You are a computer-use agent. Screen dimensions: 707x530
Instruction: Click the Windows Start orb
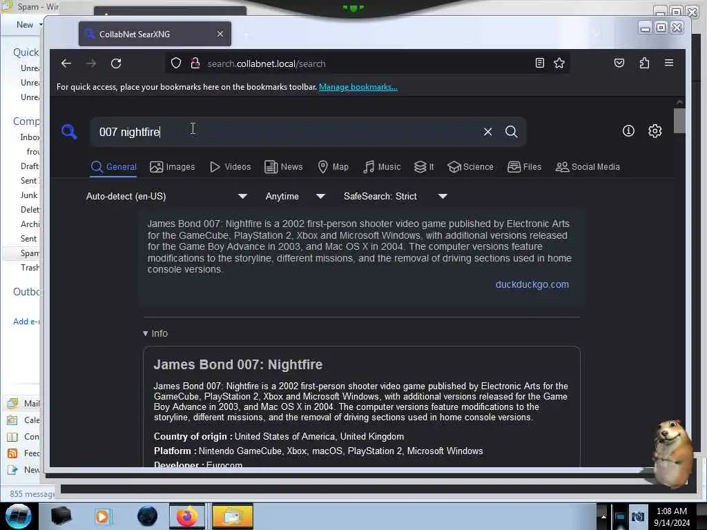coord(19,516)
